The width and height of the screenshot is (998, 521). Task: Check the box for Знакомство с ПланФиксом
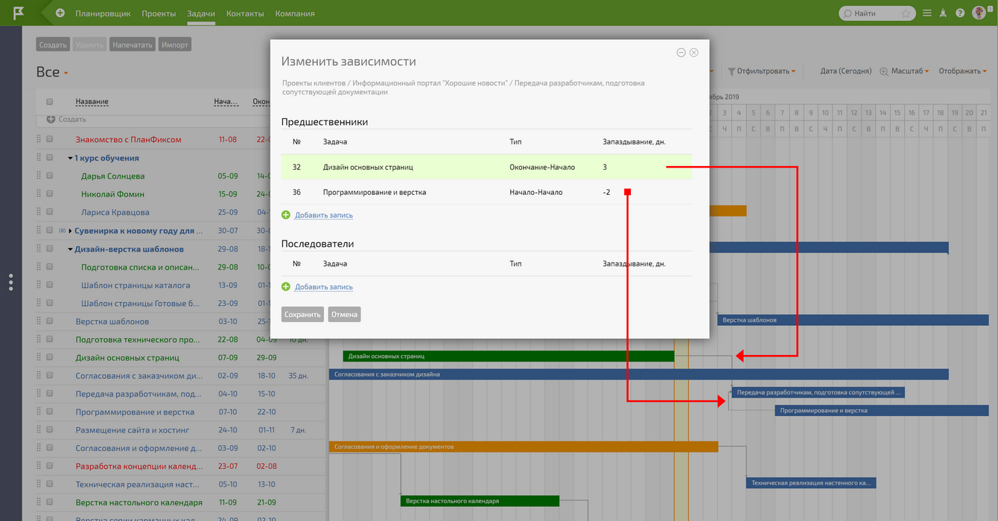[x=50, y=139]
